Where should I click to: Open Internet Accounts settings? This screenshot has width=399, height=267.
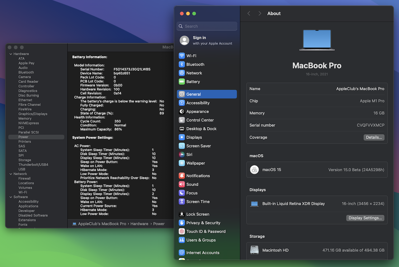(x=207, y=253)
